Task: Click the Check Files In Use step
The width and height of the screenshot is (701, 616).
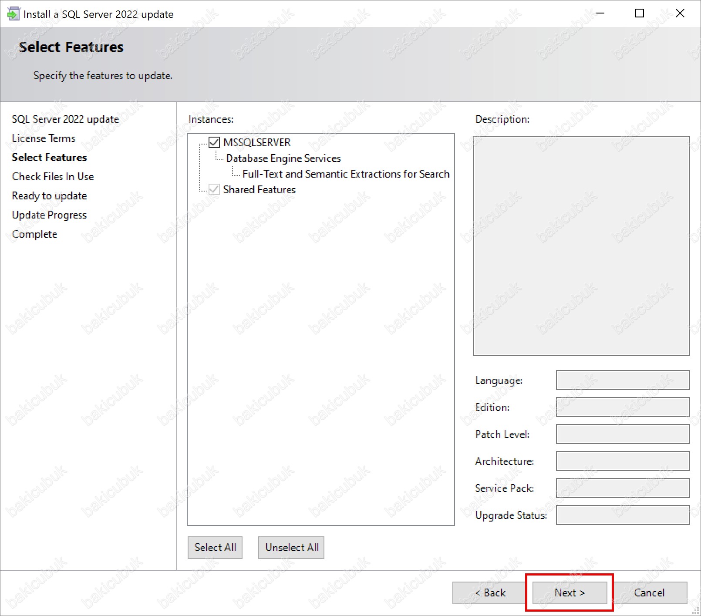Action: [x=53, y=177]
